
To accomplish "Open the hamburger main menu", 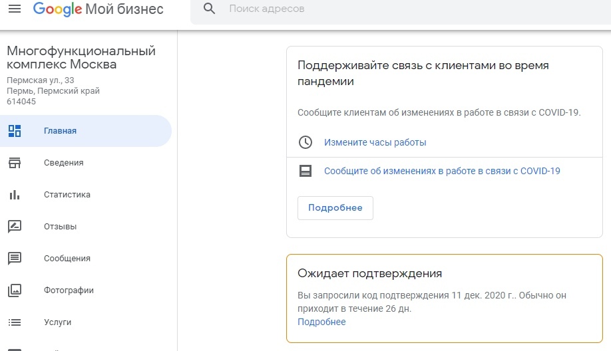I will pyautogui.click(x=15, y=9).
